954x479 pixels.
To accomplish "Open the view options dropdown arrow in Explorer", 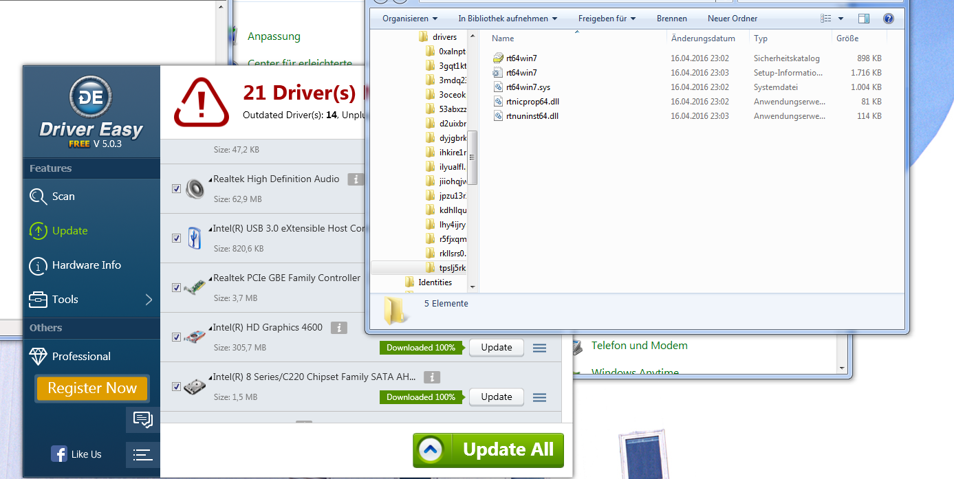I will tap(841, 19).
